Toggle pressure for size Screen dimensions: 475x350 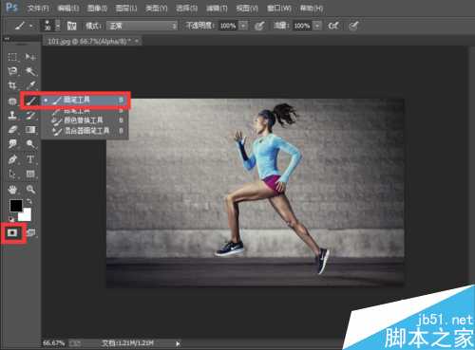click(x=353, y=26)
